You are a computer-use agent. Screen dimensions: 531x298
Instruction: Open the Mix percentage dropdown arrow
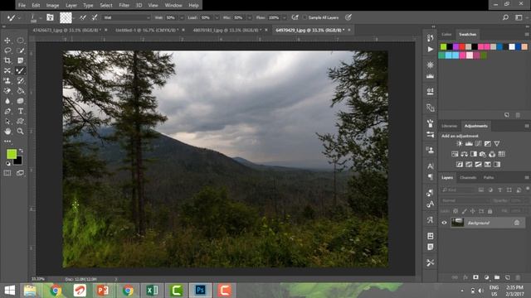click(249, 17)
